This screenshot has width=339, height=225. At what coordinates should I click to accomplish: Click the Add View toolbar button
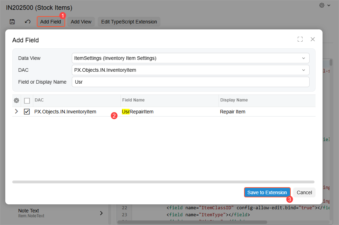click(81, 22)
